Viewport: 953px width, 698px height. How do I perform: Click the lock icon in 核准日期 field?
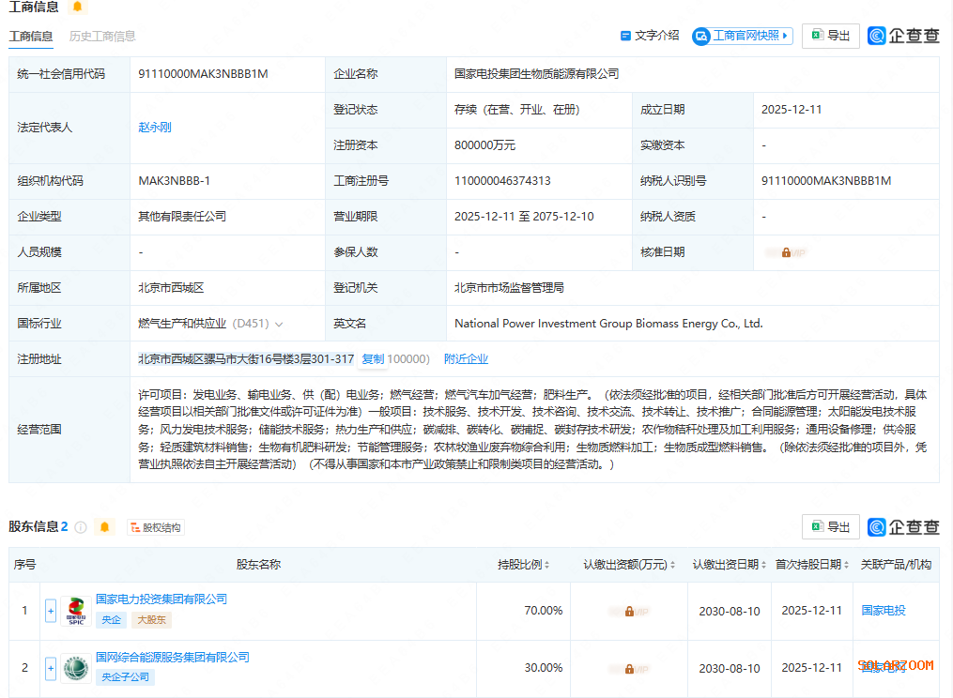pos(787,252)
